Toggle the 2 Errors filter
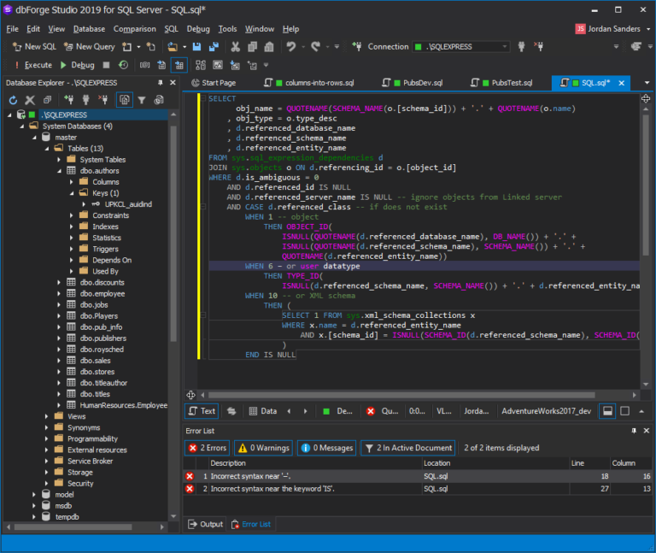Screen dimensions: 656x553 [x=207, y=447]
